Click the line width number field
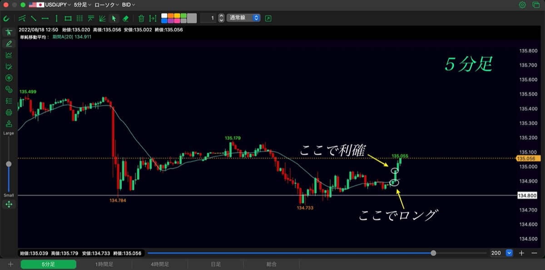Image resolution: width=545 pixels, height=270 pixels. click(208, 18)
